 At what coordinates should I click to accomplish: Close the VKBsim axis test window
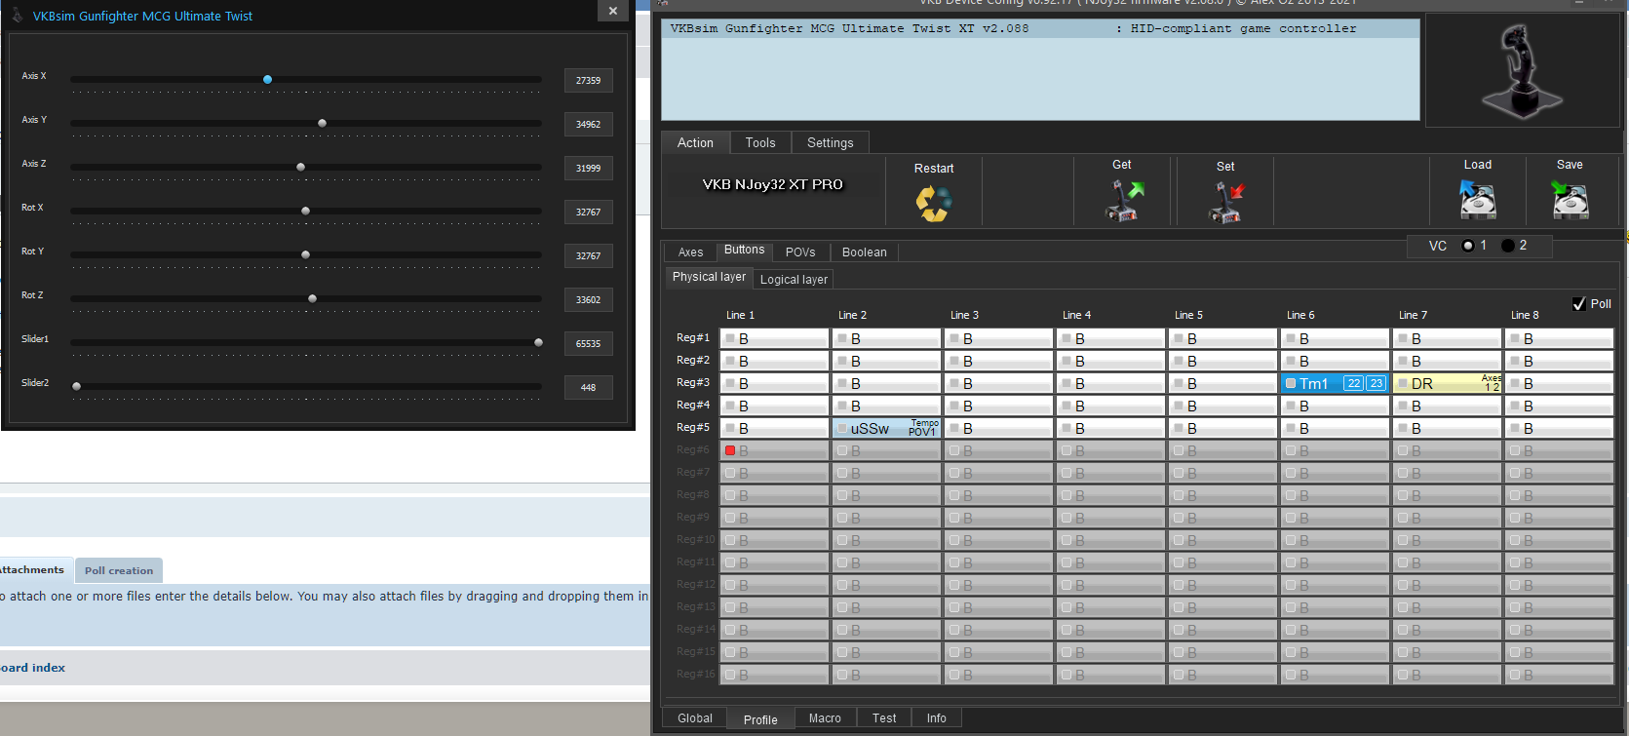pos(612,11)
